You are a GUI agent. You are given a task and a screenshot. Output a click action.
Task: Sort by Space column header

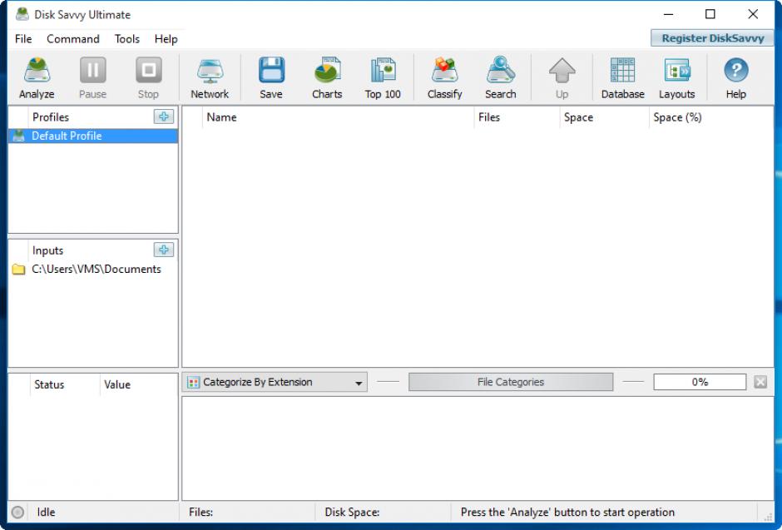(605, 117)
